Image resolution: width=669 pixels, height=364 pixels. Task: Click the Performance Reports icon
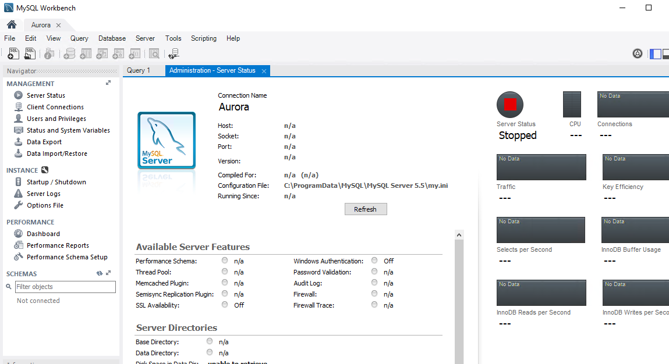tap(19, 245)
